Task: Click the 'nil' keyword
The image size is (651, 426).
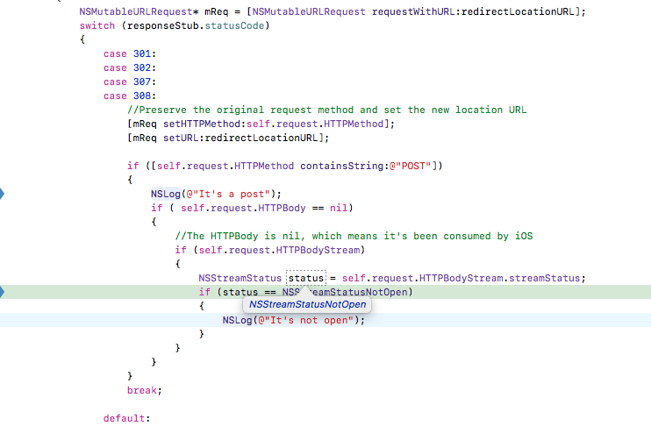Action: [x=339, y=208]
